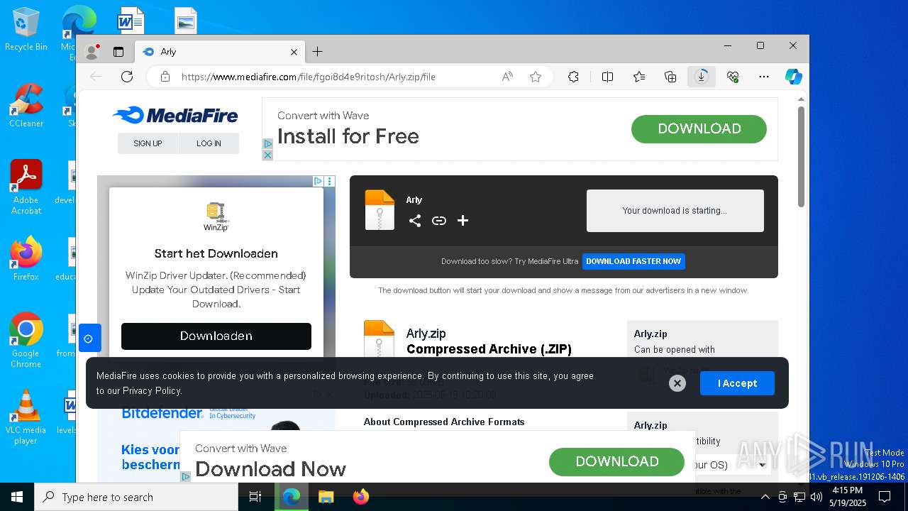The image size is (908, 511).
Task: Open the Collections icon
Action: (670, 77)
